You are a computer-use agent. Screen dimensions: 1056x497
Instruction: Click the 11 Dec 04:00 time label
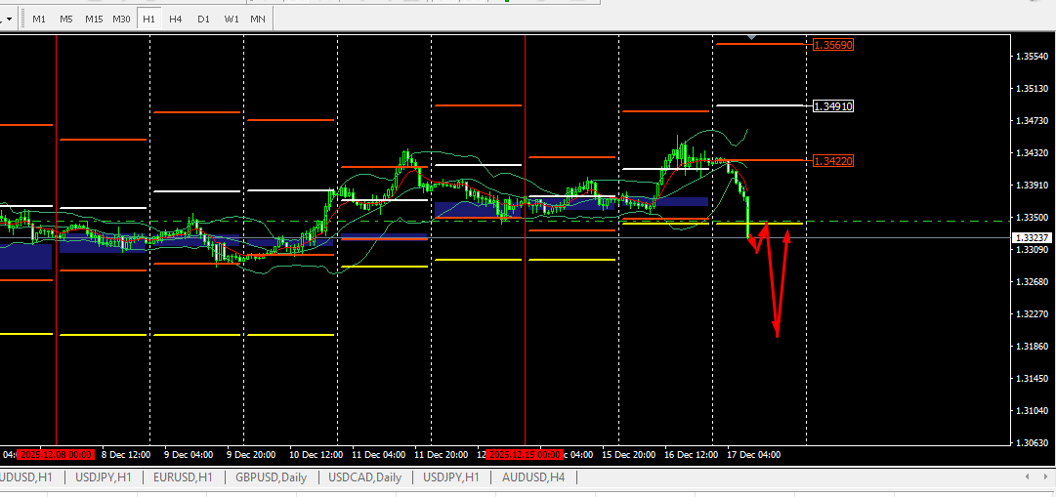click(378, 455)
